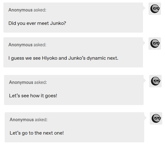Click the message 'Let's go to the next one!'
Screen dimensions: 165x147
[x=37, y=133]
